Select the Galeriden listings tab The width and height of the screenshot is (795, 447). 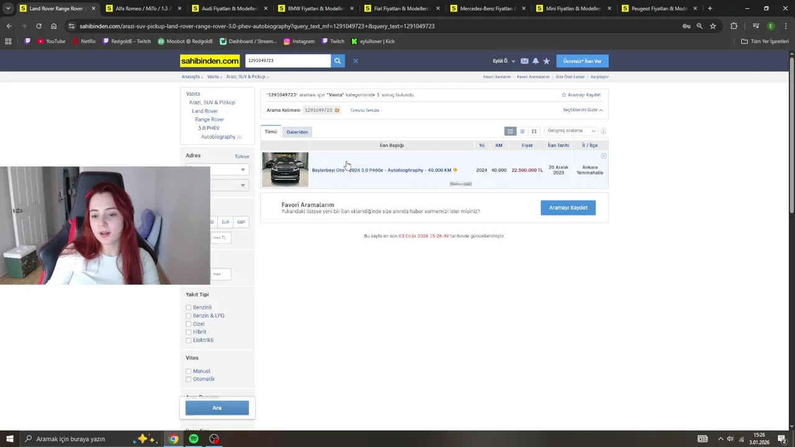(297, 132)
